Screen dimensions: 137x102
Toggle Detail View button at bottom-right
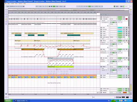131,97
